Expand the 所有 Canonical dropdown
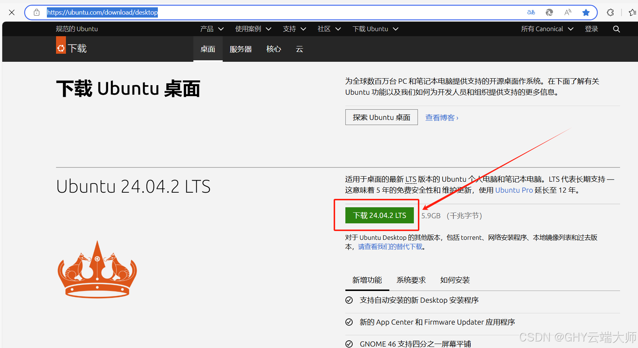 pos(547,29)
